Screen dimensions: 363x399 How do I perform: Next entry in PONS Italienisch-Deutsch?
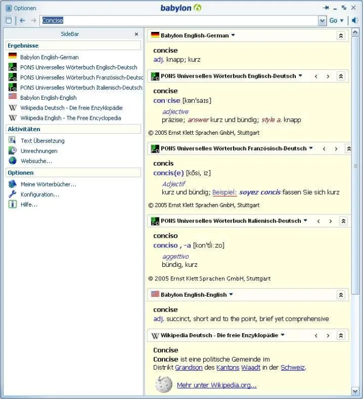coord(331,221)
